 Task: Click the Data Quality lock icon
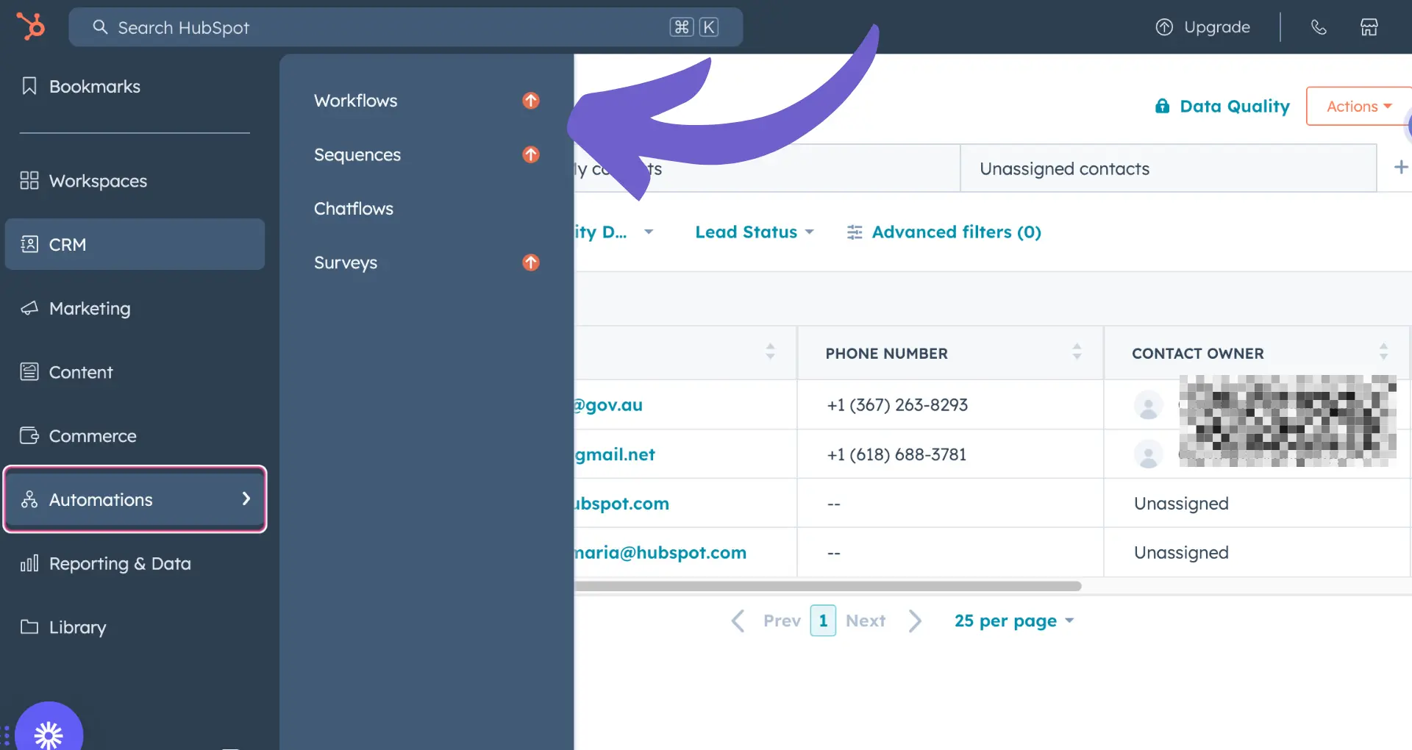[x=1162, y=106]
